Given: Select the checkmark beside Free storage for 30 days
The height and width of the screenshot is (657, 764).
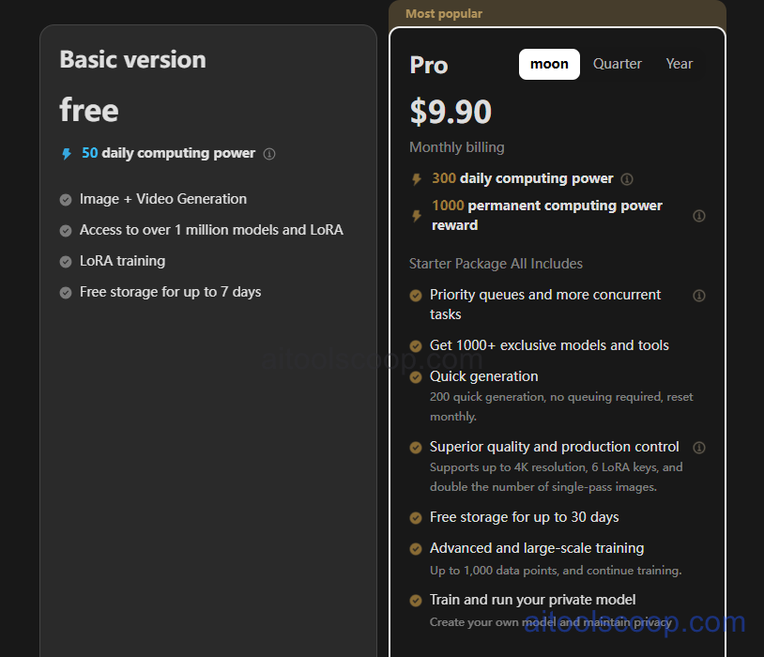Looking at the screenshot, I should (415, 517).
